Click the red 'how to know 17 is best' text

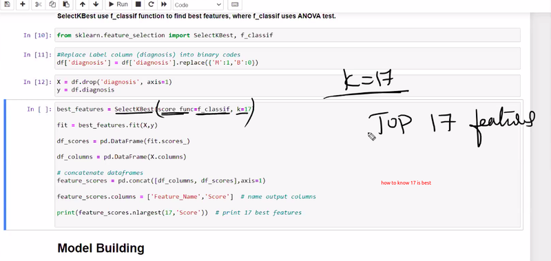406,182
